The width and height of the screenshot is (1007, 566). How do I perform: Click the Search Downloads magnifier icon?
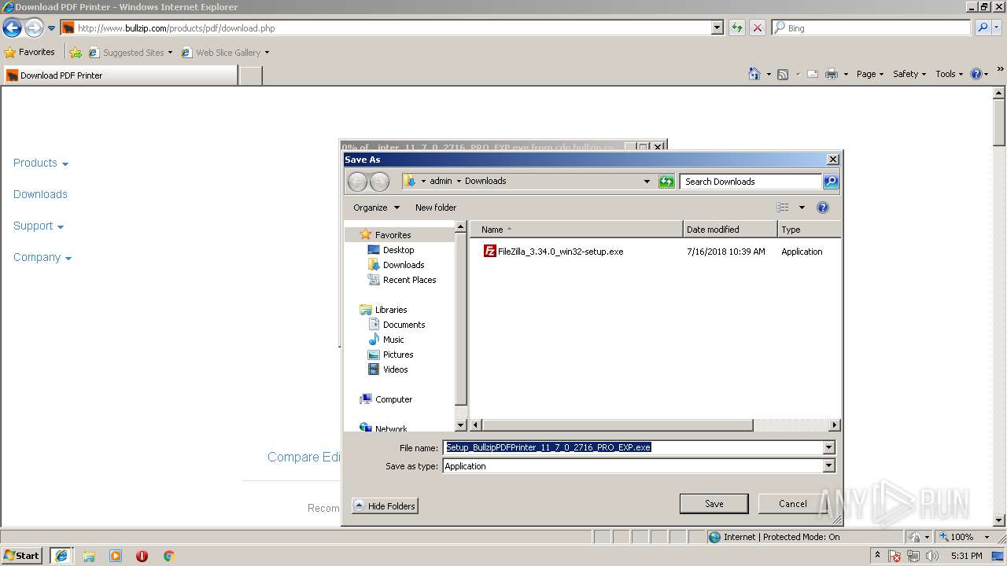[x=831, y=182]
